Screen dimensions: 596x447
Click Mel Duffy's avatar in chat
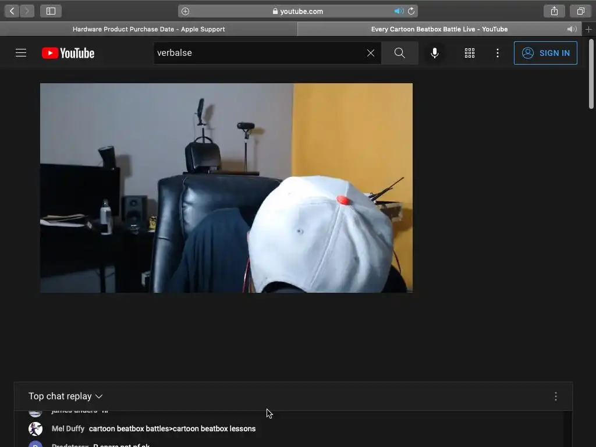pyautogui.click(x=36, y=429)
